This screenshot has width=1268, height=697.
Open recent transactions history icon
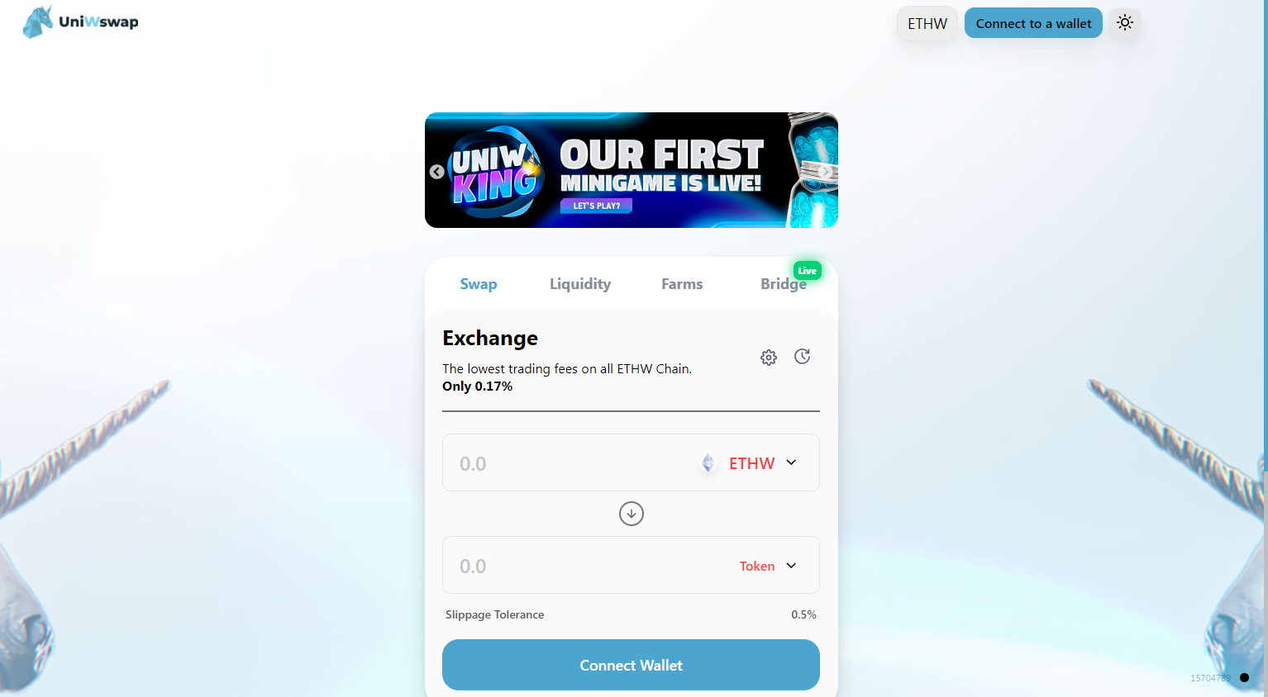[x=802, y=356]
